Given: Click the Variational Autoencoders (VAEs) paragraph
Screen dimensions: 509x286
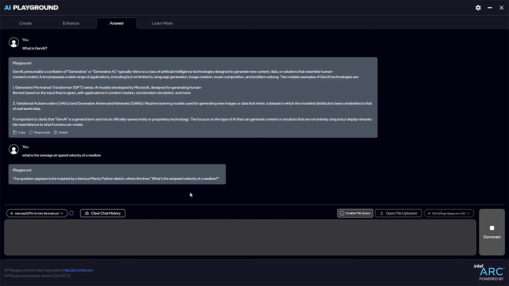Looking at the screenshot, I should click(x=192, y=106).
